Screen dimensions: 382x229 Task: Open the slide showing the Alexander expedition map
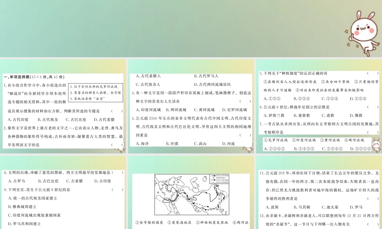click(191, 192)
